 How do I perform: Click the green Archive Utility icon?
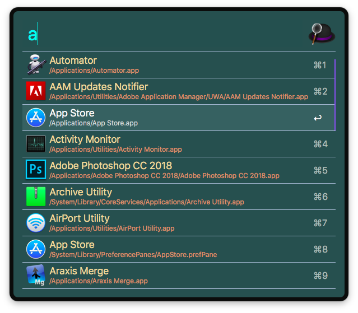(36, 197)
